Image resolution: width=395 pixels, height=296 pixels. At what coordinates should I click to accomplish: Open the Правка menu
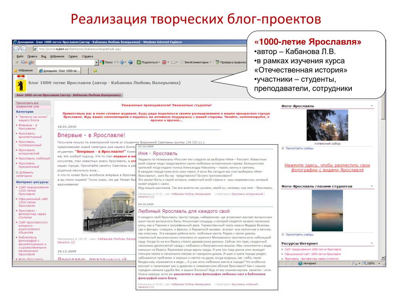pyautogui.click(x=32, y=56)
